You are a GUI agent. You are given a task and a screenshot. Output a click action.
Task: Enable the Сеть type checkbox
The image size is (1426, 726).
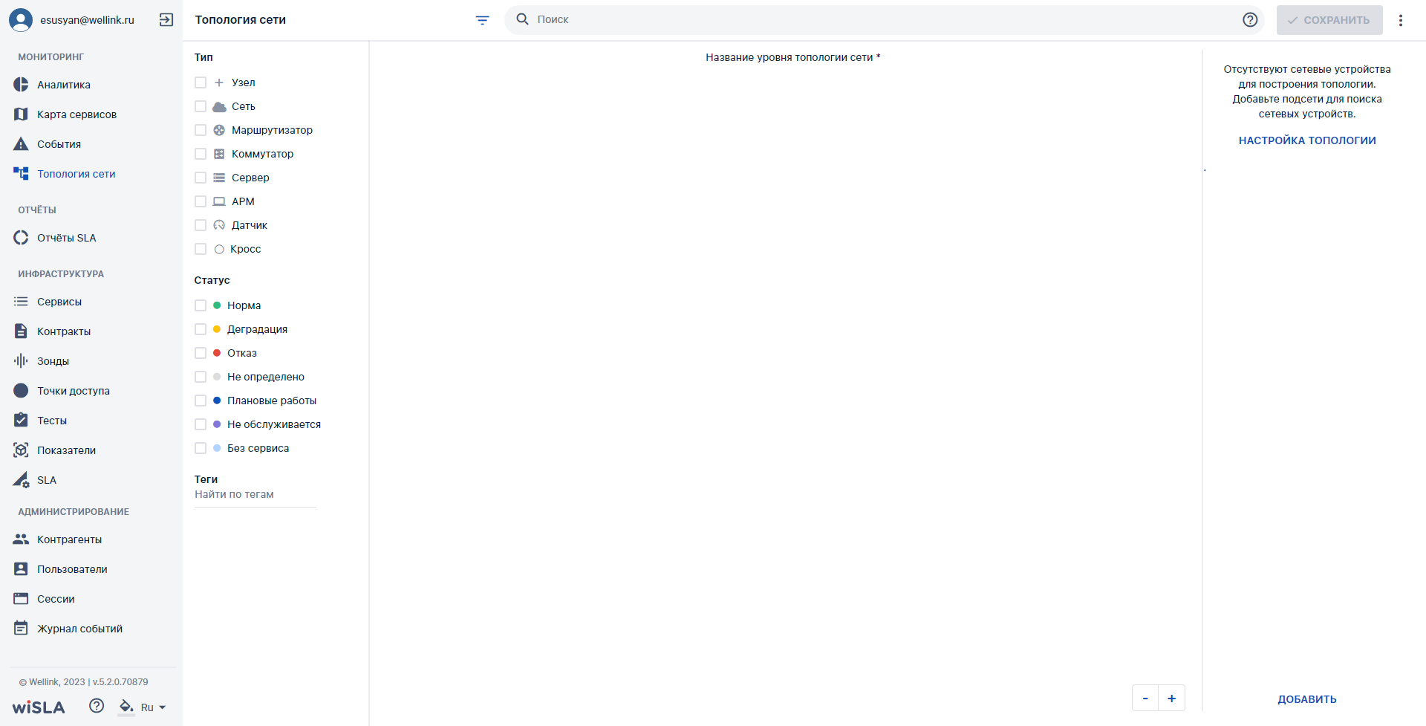click(x=201, y=106)
